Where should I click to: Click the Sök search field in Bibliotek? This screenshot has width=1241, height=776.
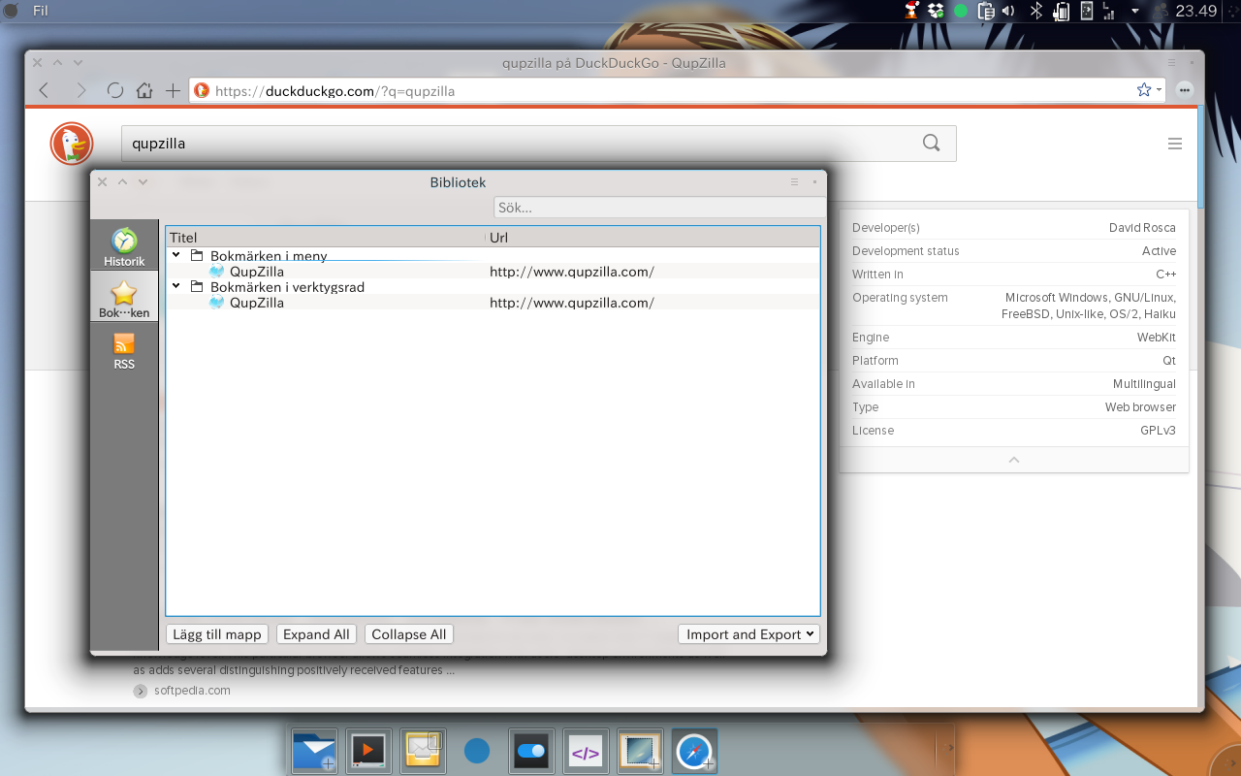tap(659, 208)
